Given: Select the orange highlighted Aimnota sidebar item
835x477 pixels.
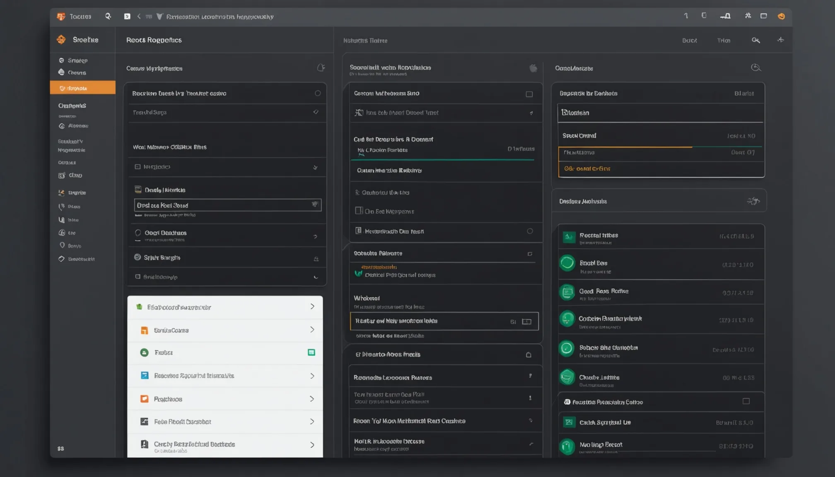Looking at the screenshot, I should click(x=83, y=88).
